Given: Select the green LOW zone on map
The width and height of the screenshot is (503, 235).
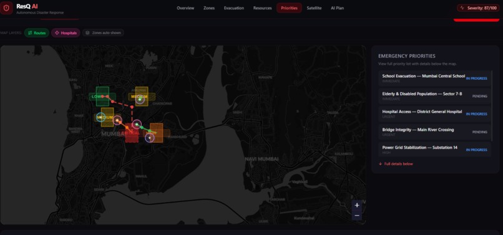Looking at the screenshot, I should (x=102, y=96).
